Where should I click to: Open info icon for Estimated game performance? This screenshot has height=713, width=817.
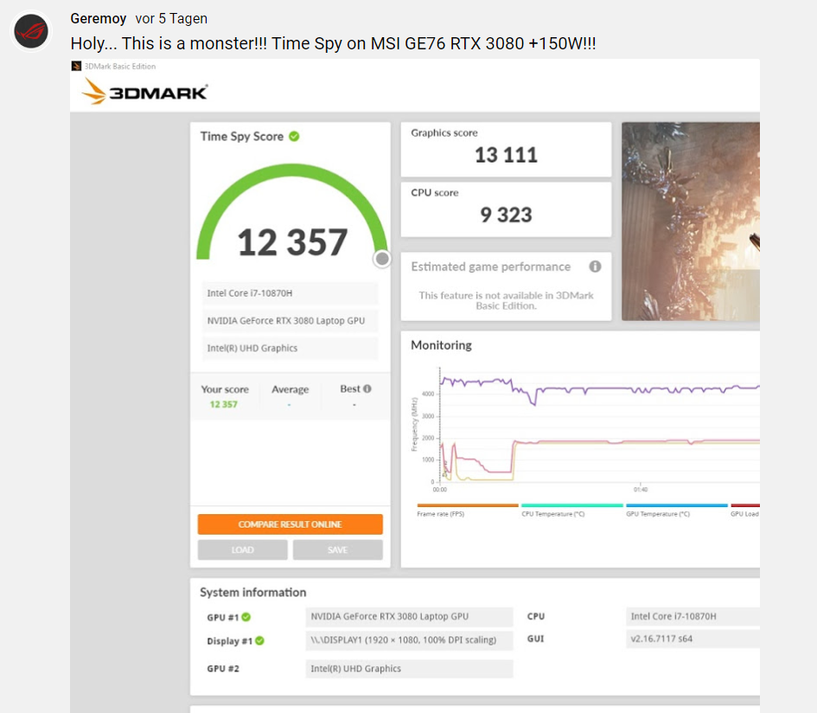click(x=595, y=267)
